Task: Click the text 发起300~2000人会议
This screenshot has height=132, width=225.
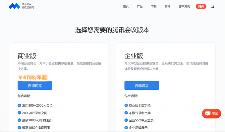Action: [37, 105]
